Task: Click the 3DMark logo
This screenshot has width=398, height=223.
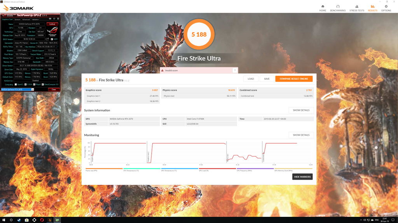Action: pos(18,8)
